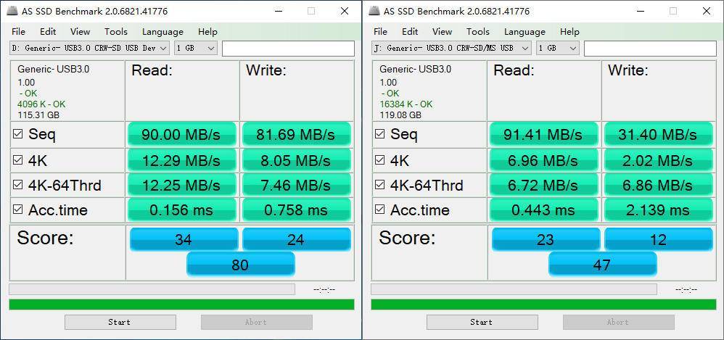Click the empty text field in right window
724x340 pixels.
pyautogui.click(x=650, y=48)
